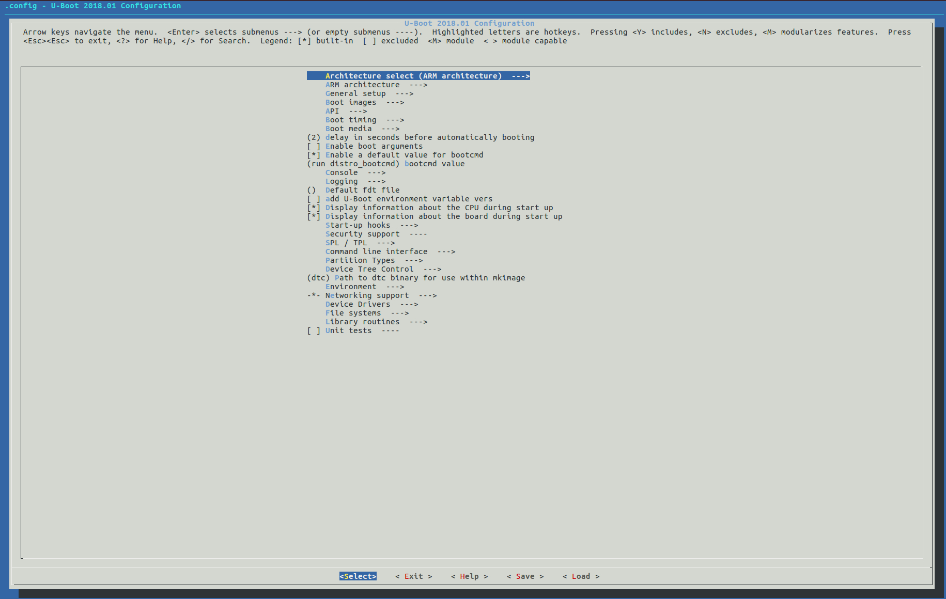Open the Device Drivers submenu
This screenshot has height=599, width=946.
point(371,304)
